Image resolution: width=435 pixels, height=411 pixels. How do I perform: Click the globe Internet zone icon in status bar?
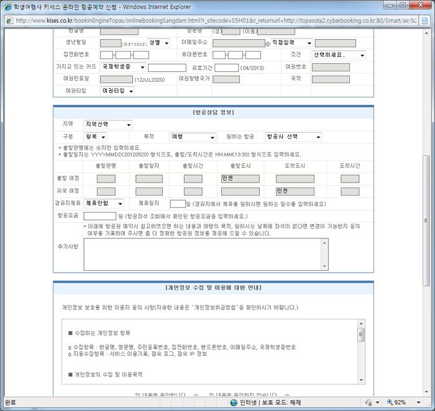(234, 402)
